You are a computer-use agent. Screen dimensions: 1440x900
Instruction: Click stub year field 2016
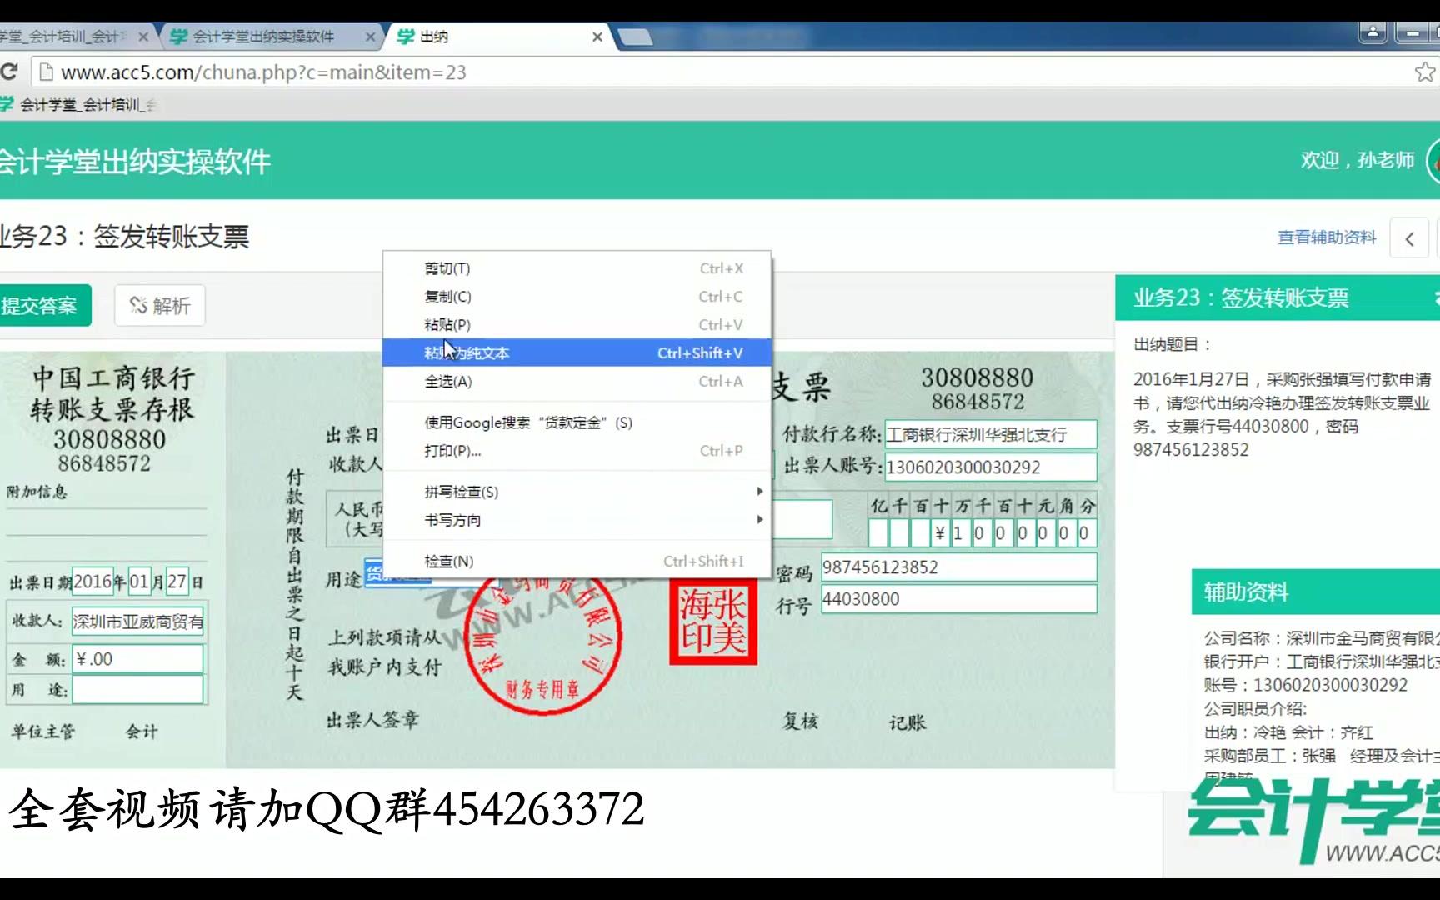pyautogui.click(x=92, y=582)
